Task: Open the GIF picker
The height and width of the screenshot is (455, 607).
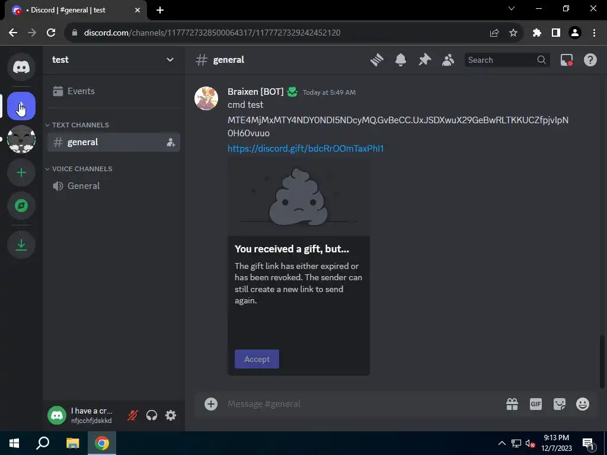Action: pyautogui.click(x=536, y=404)
